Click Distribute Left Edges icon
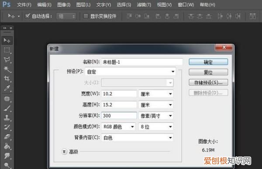Image resolution: width=262 pixels, height=169 pixels. [220, 16]
